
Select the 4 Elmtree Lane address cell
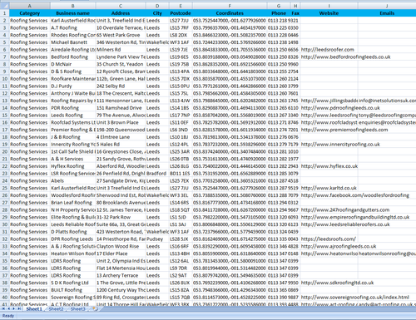point(121,137)
